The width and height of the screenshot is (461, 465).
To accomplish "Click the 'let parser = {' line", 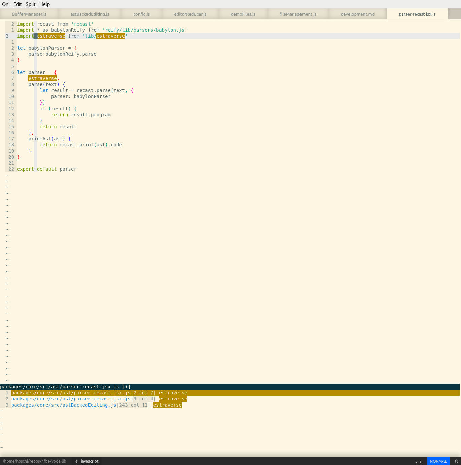I will 37,72.
